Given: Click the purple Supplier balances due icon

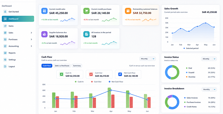Looking at the screenshot, I should click(x=44, y=34).
